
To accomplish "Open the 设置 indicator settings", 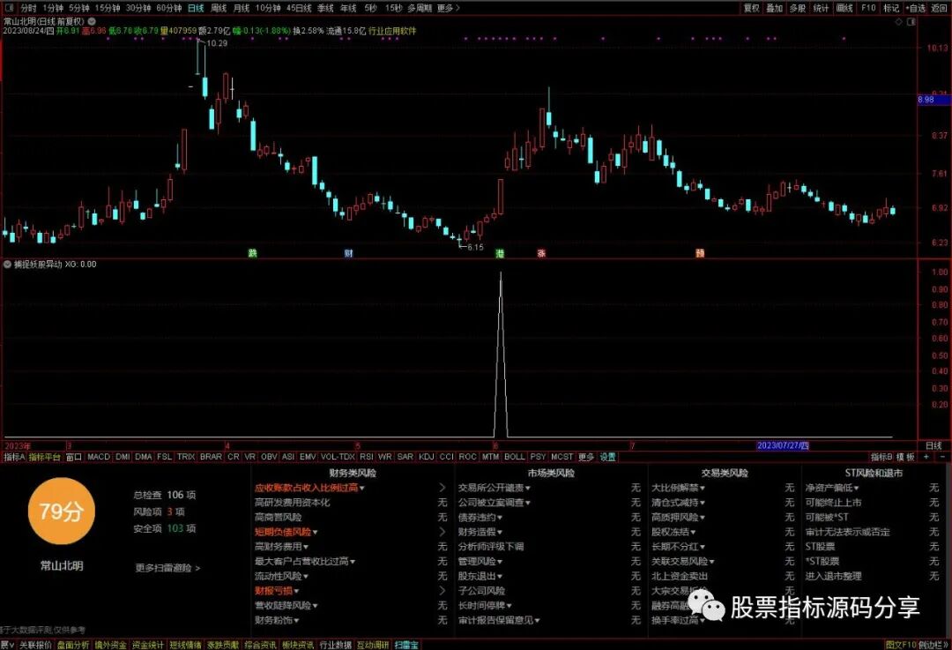I will pyautogui.click(x=607, y=457).
